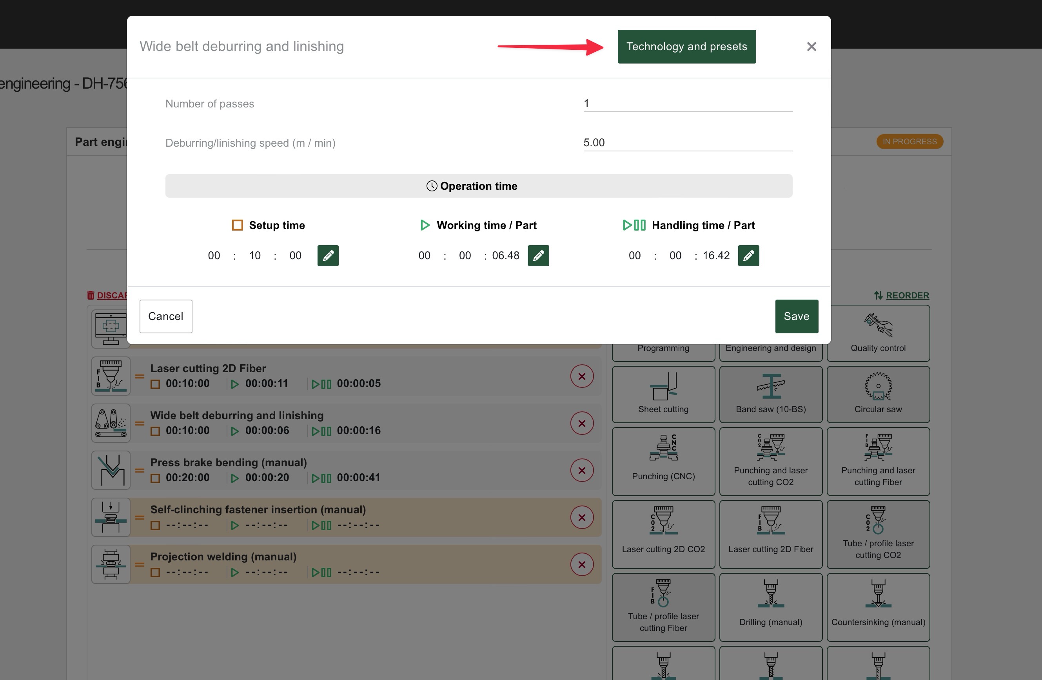Select Tube / profile laser cutting CO2 tile
This screenshot has width=1042, height=680.
click(878, 534)
